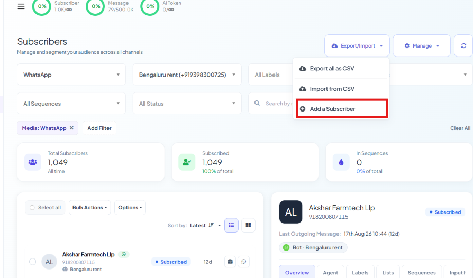Select Akshar Farmtech Llp row checkbox

click(33, 262)
